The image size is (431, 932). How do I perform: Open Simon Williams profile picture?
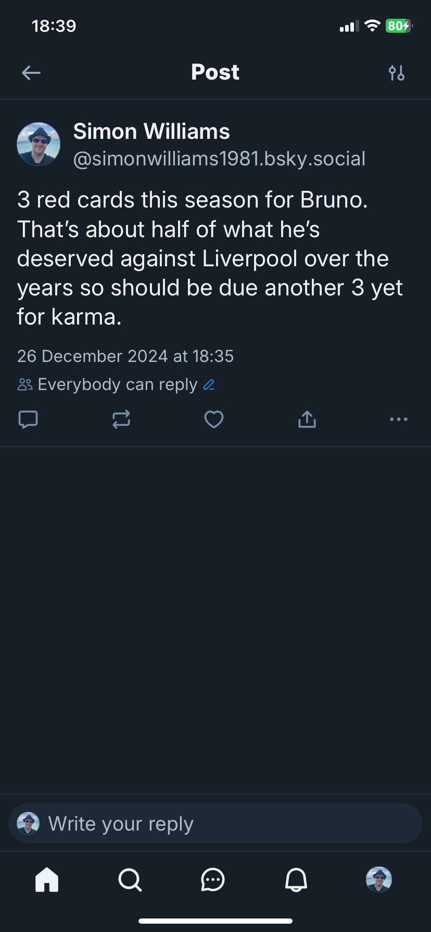click(x=39, y=144)
